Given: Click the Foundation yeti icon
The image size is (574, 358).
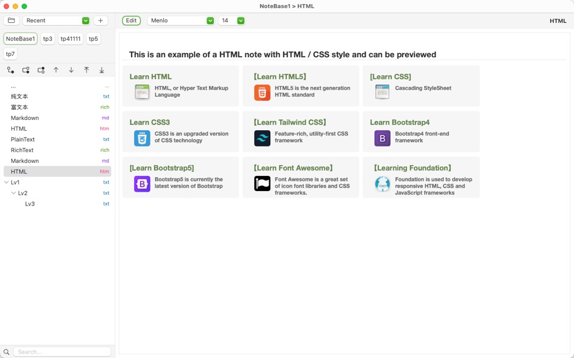Looking at the screenshot, I should tap(382, 184).
